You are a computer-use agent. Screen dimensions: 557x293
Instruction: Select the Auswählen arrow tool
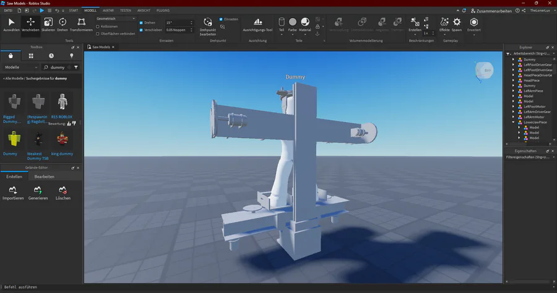pyautogui.click(x=11, y=25)
